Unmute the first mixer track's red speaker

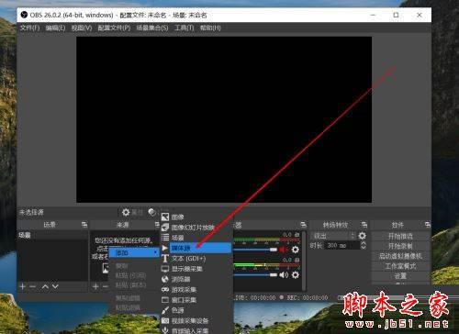(x=284, y=250)
